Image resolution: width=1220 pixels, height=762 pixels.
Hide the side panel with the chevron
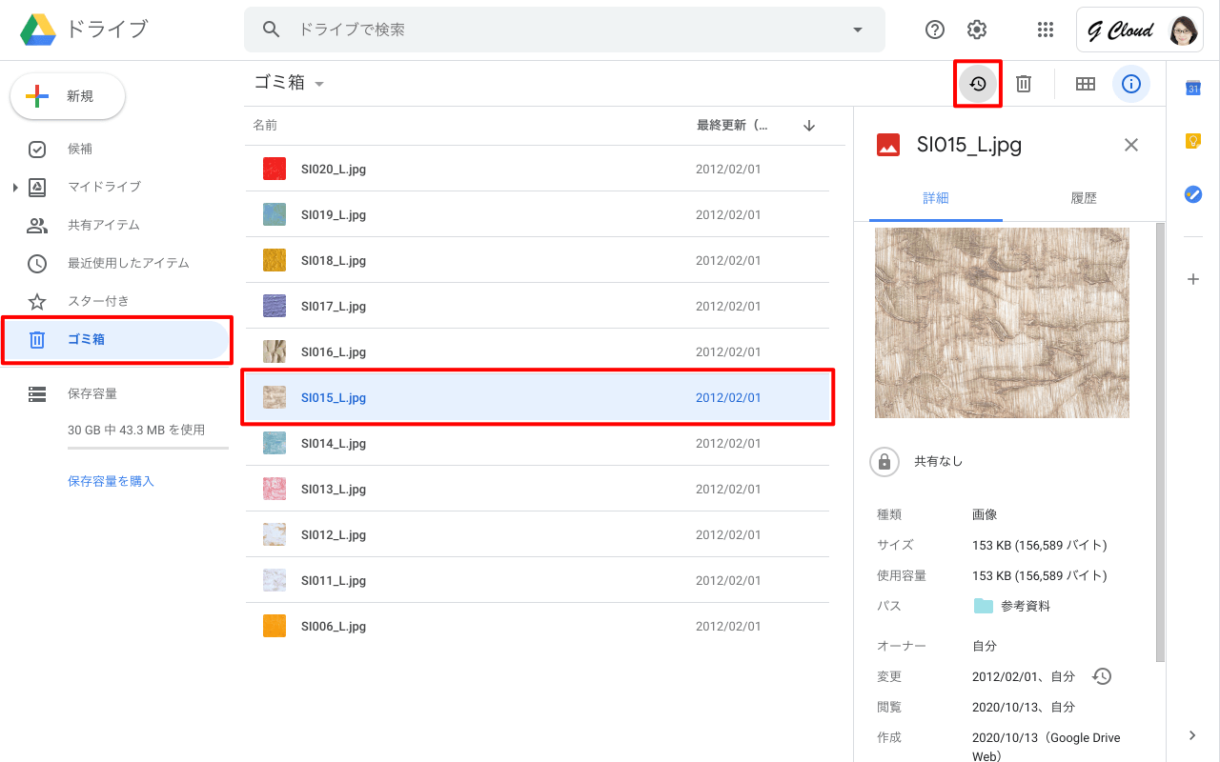coord(1192,734)
